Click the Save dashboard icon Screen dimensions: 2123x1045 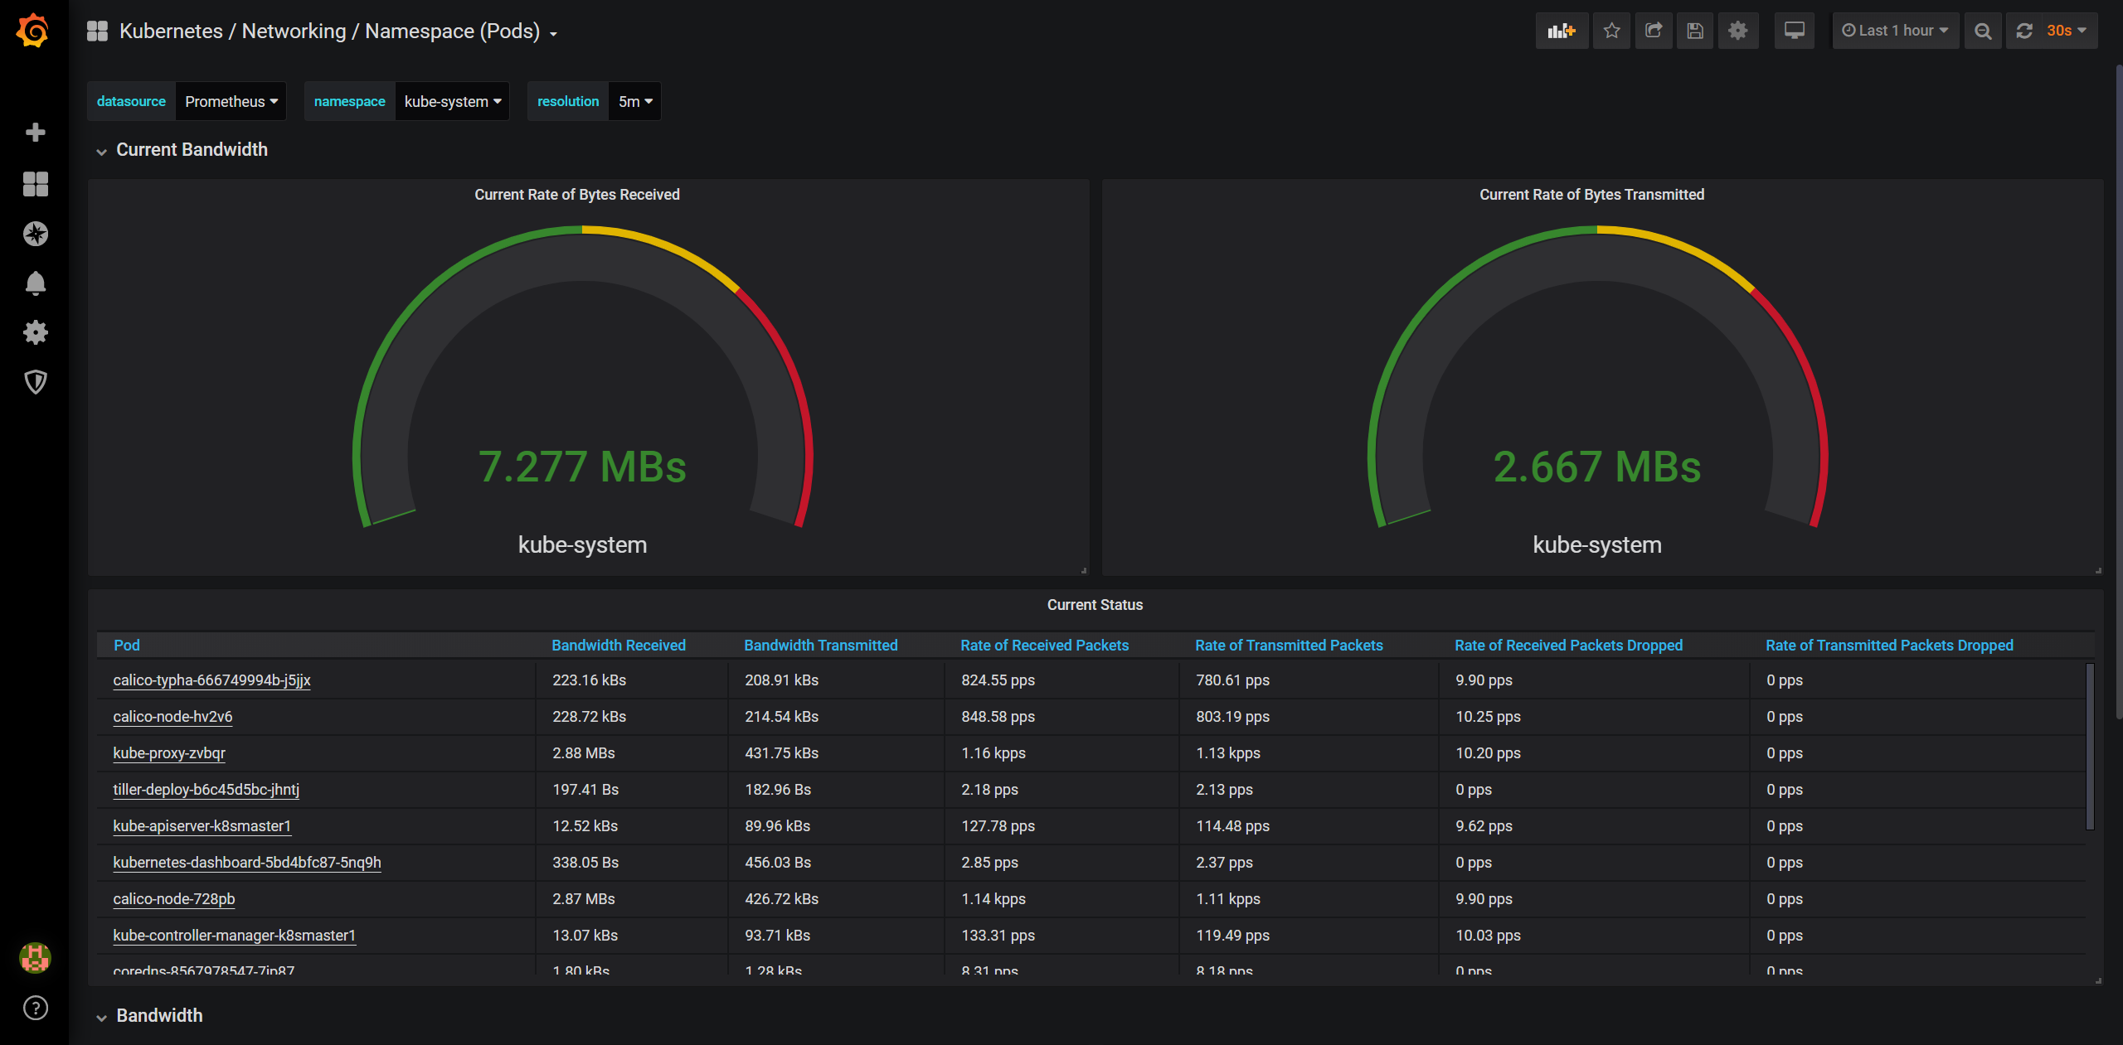(1695, 31)
